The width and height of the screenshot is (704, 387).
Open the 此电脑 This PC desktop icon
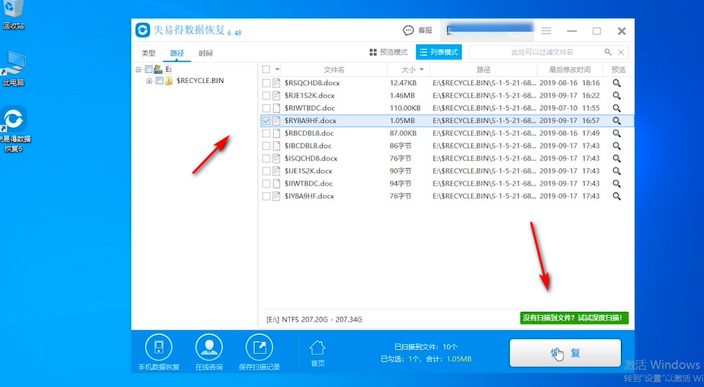(x=13, y=68)
